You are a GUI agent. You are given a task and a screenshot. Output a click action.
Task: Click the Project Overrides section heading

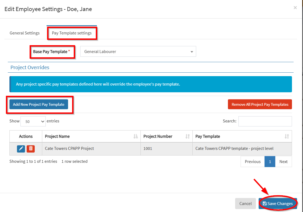[30, 67]
